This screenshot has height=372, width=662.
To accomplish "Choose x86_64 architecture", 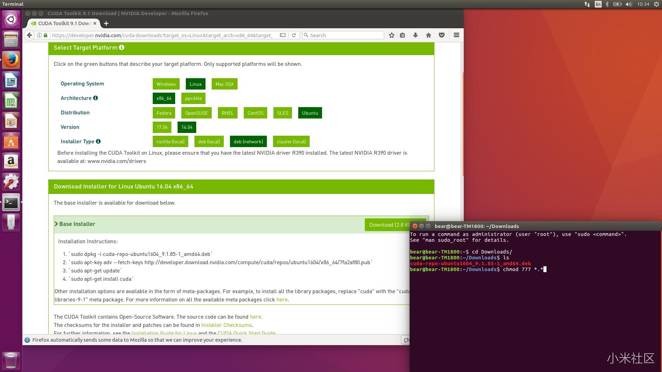I will point(164,98).
